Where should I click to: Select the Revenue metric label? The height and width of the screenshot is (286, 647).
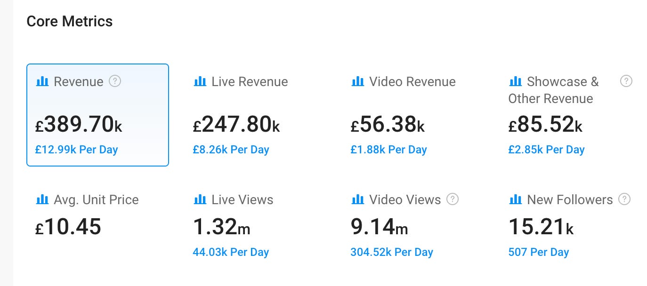point(78,82)
